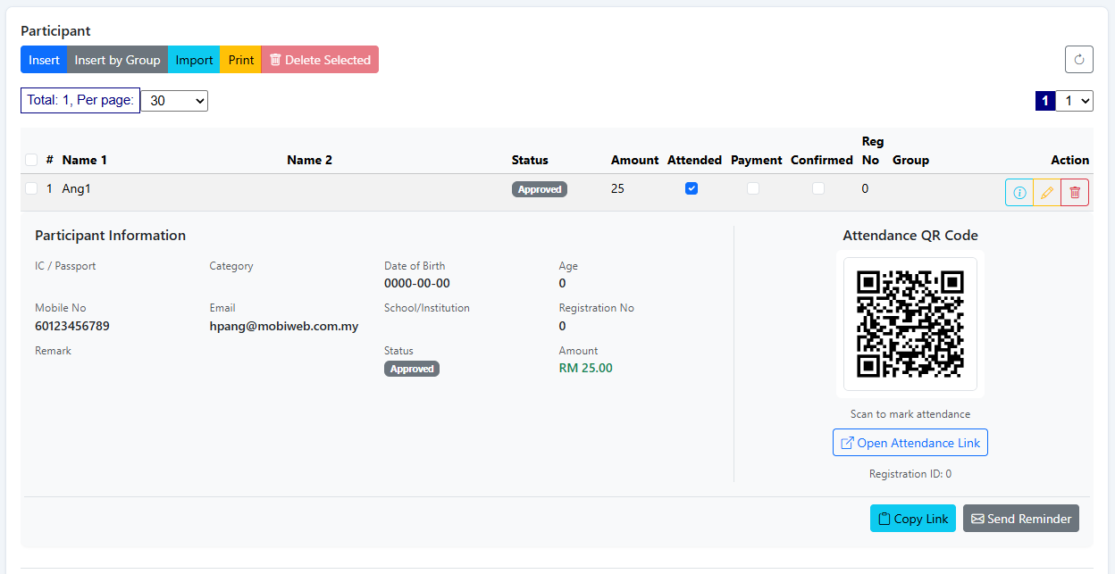The width and height of the screenshot is (1115, 574).
Task: Click the Reg No column header
Action: [872, 150]
